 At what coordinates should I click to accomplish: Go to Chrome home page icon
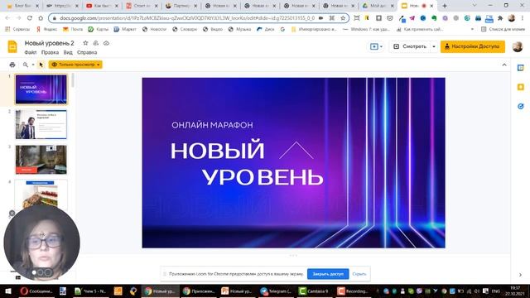pos(41,18)
